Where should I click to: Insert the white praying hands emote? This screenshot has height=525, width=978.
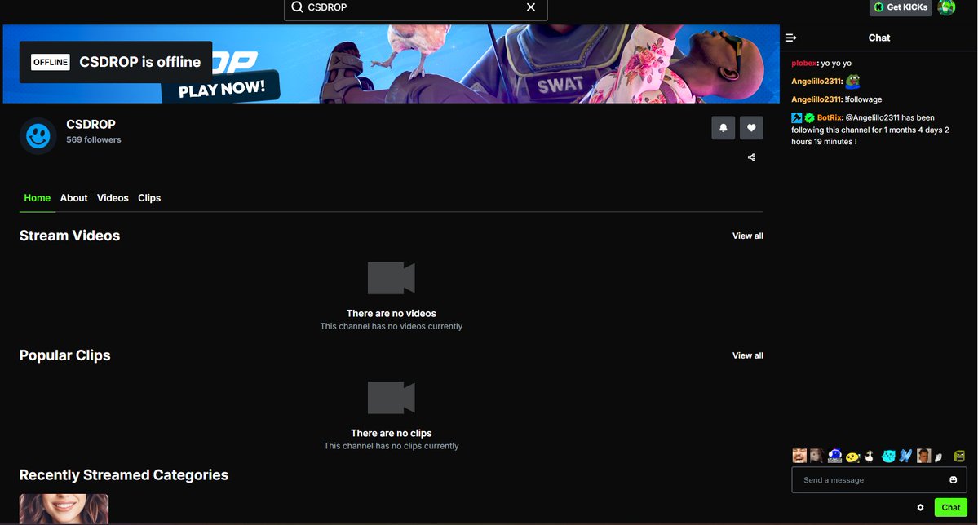(939, 457)
